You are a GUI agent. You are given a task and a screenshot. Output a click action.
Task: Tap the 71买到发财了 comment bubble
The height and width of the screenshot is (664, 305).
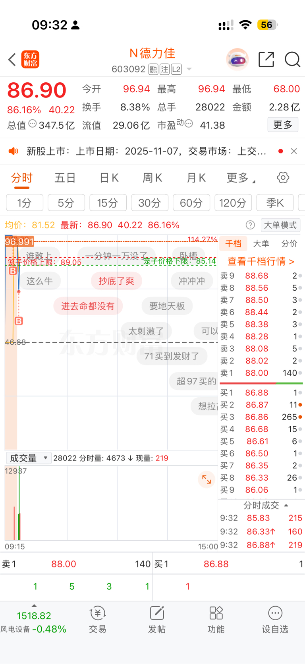pyautogui.click(x=172, y=356)
